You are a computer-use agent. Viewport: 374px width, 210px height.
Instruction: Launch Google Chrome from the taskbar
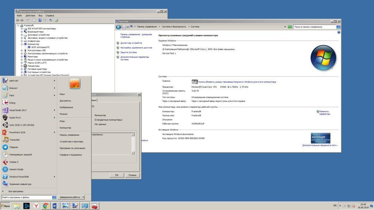click(45, 206)
